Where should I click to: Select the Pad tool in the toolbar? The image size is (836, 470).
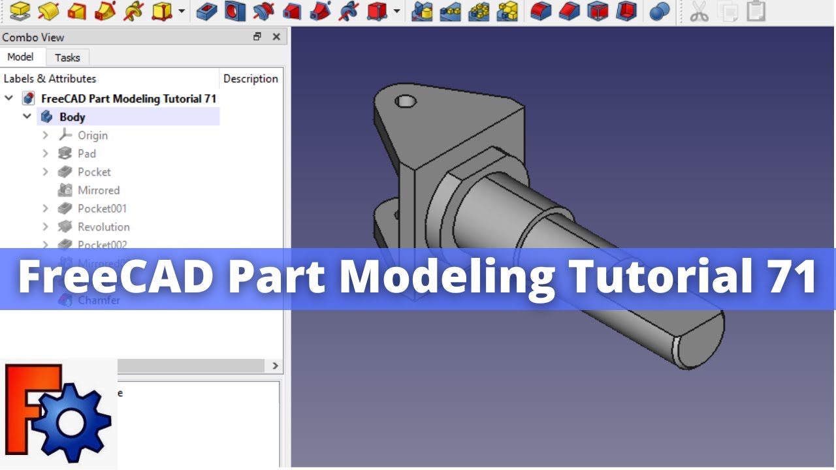pyautogui.click(x=20, y=10)
